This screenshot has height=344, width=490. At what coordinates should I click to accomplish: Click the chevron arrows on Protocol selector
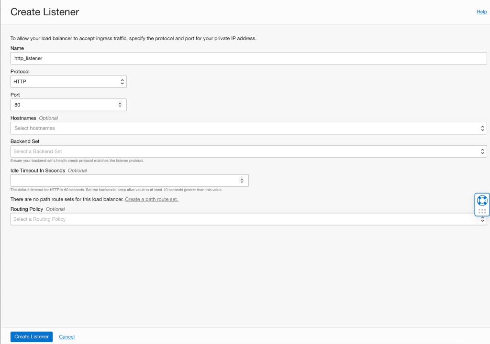[122, 82]
